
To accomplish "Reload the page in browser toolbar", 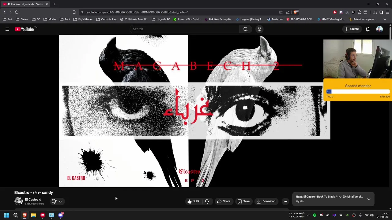I will click(17, 12).
